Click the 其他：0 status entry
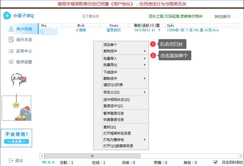The width and height of the screenshot is (244, 166). (190, 163)
